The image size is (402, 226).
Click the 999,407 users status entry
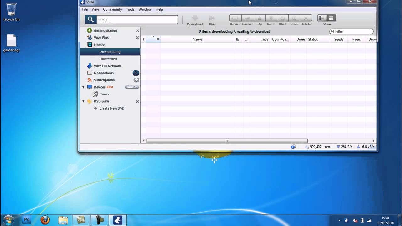318,147
